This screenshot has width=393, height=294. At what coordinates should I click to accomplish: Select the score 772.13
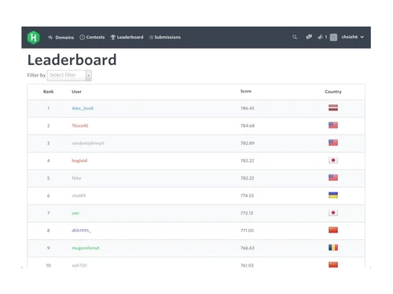point(247,213)
